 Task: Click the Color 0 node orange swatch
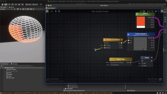[141, 21]
